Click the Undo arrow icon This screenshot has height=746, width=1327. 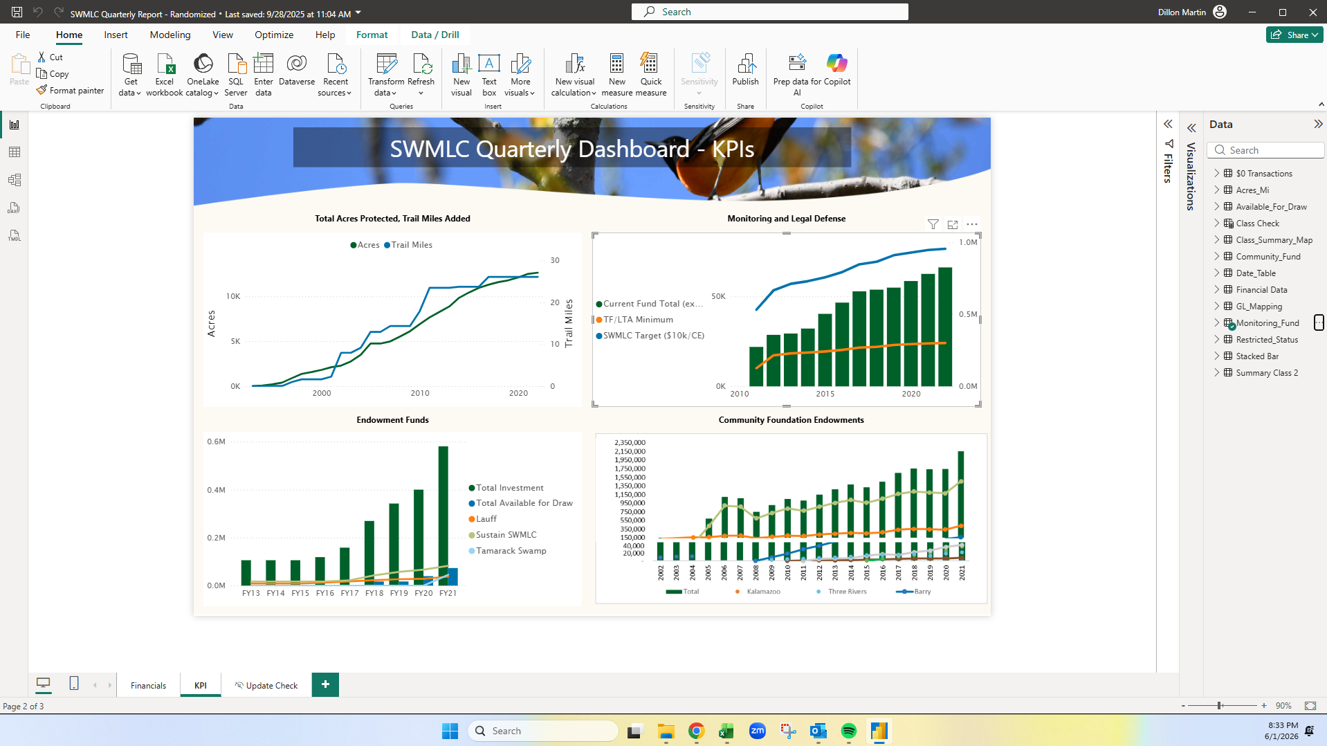(38, 12)
